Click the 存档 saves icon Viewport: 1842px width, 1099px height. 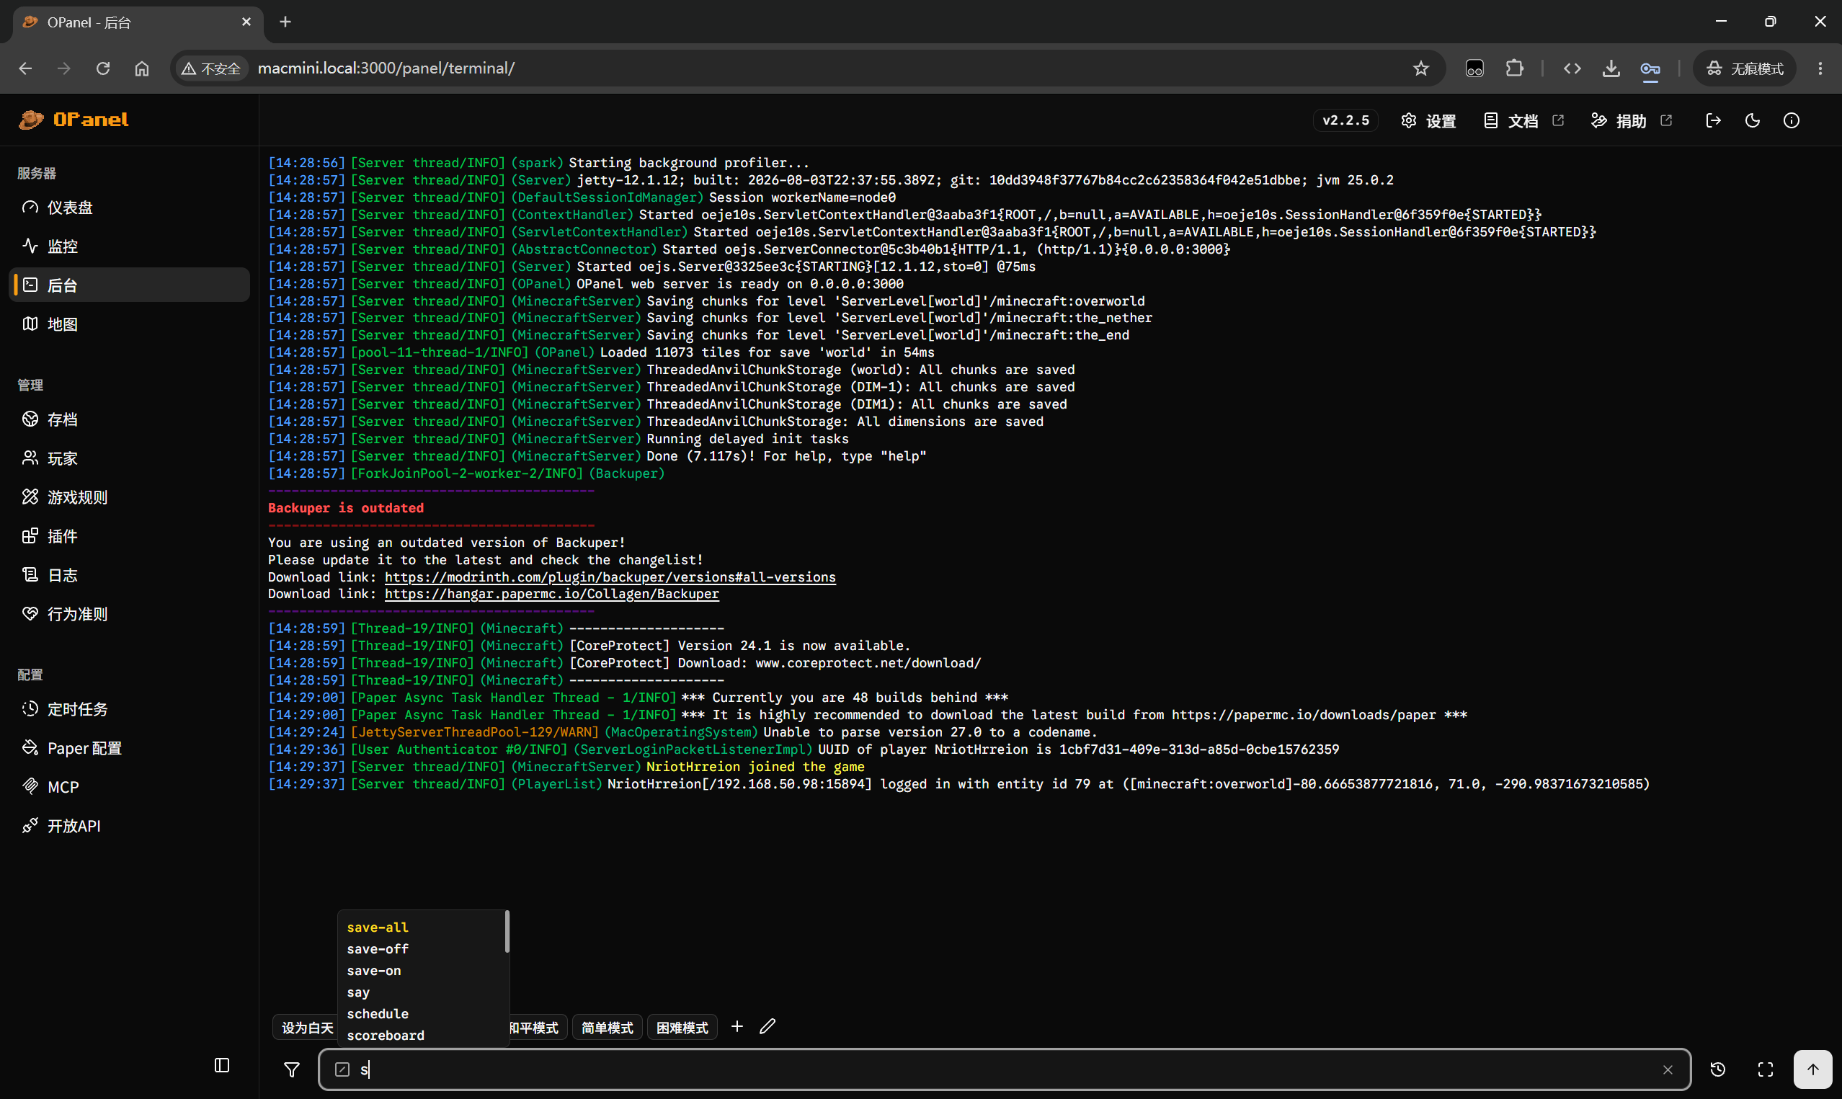click(30, 419)
